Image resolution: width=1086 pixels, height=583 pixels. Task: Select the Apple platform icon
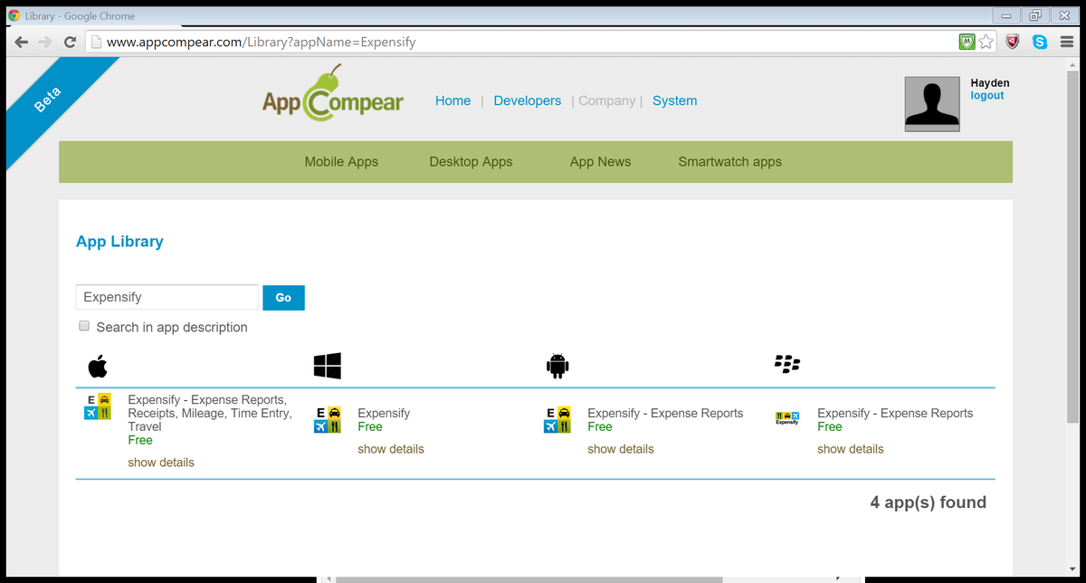coord(98,367)
